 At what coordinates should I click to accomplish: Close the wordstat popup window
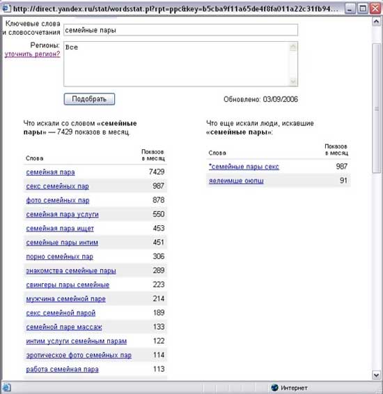pos(375,8)
